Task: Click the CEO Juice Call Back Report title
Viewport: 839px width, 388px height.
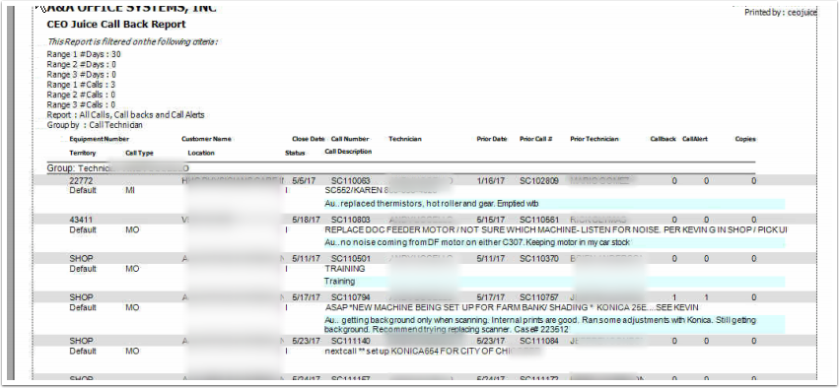Action: point(116,25)
